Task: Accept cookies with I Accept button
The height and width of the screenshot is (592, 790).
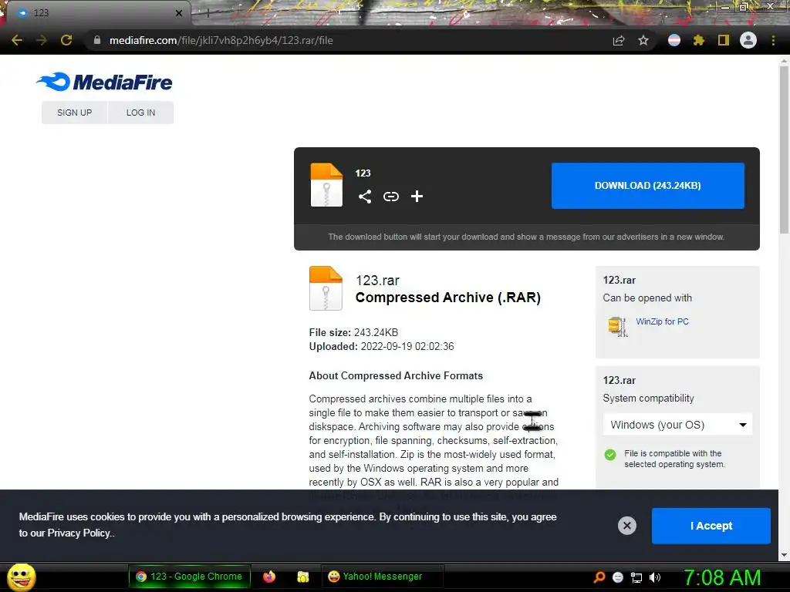Action: 711,526
